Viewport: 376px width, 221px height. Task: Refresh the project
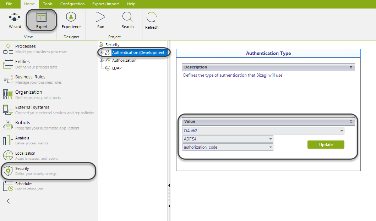click(x=152, y=21)
